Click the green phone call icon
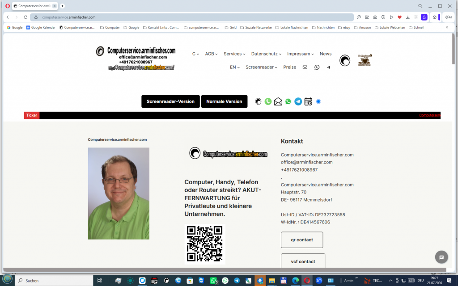This screenshot has height=286, width=458. [268, 101]
